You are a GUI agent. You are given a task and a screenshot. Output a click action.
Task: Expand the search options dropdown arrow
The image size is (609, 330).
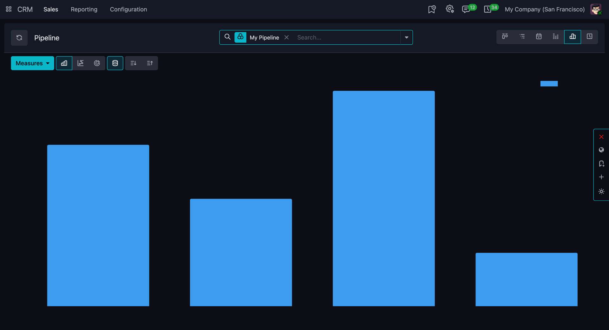click(406, 37)
